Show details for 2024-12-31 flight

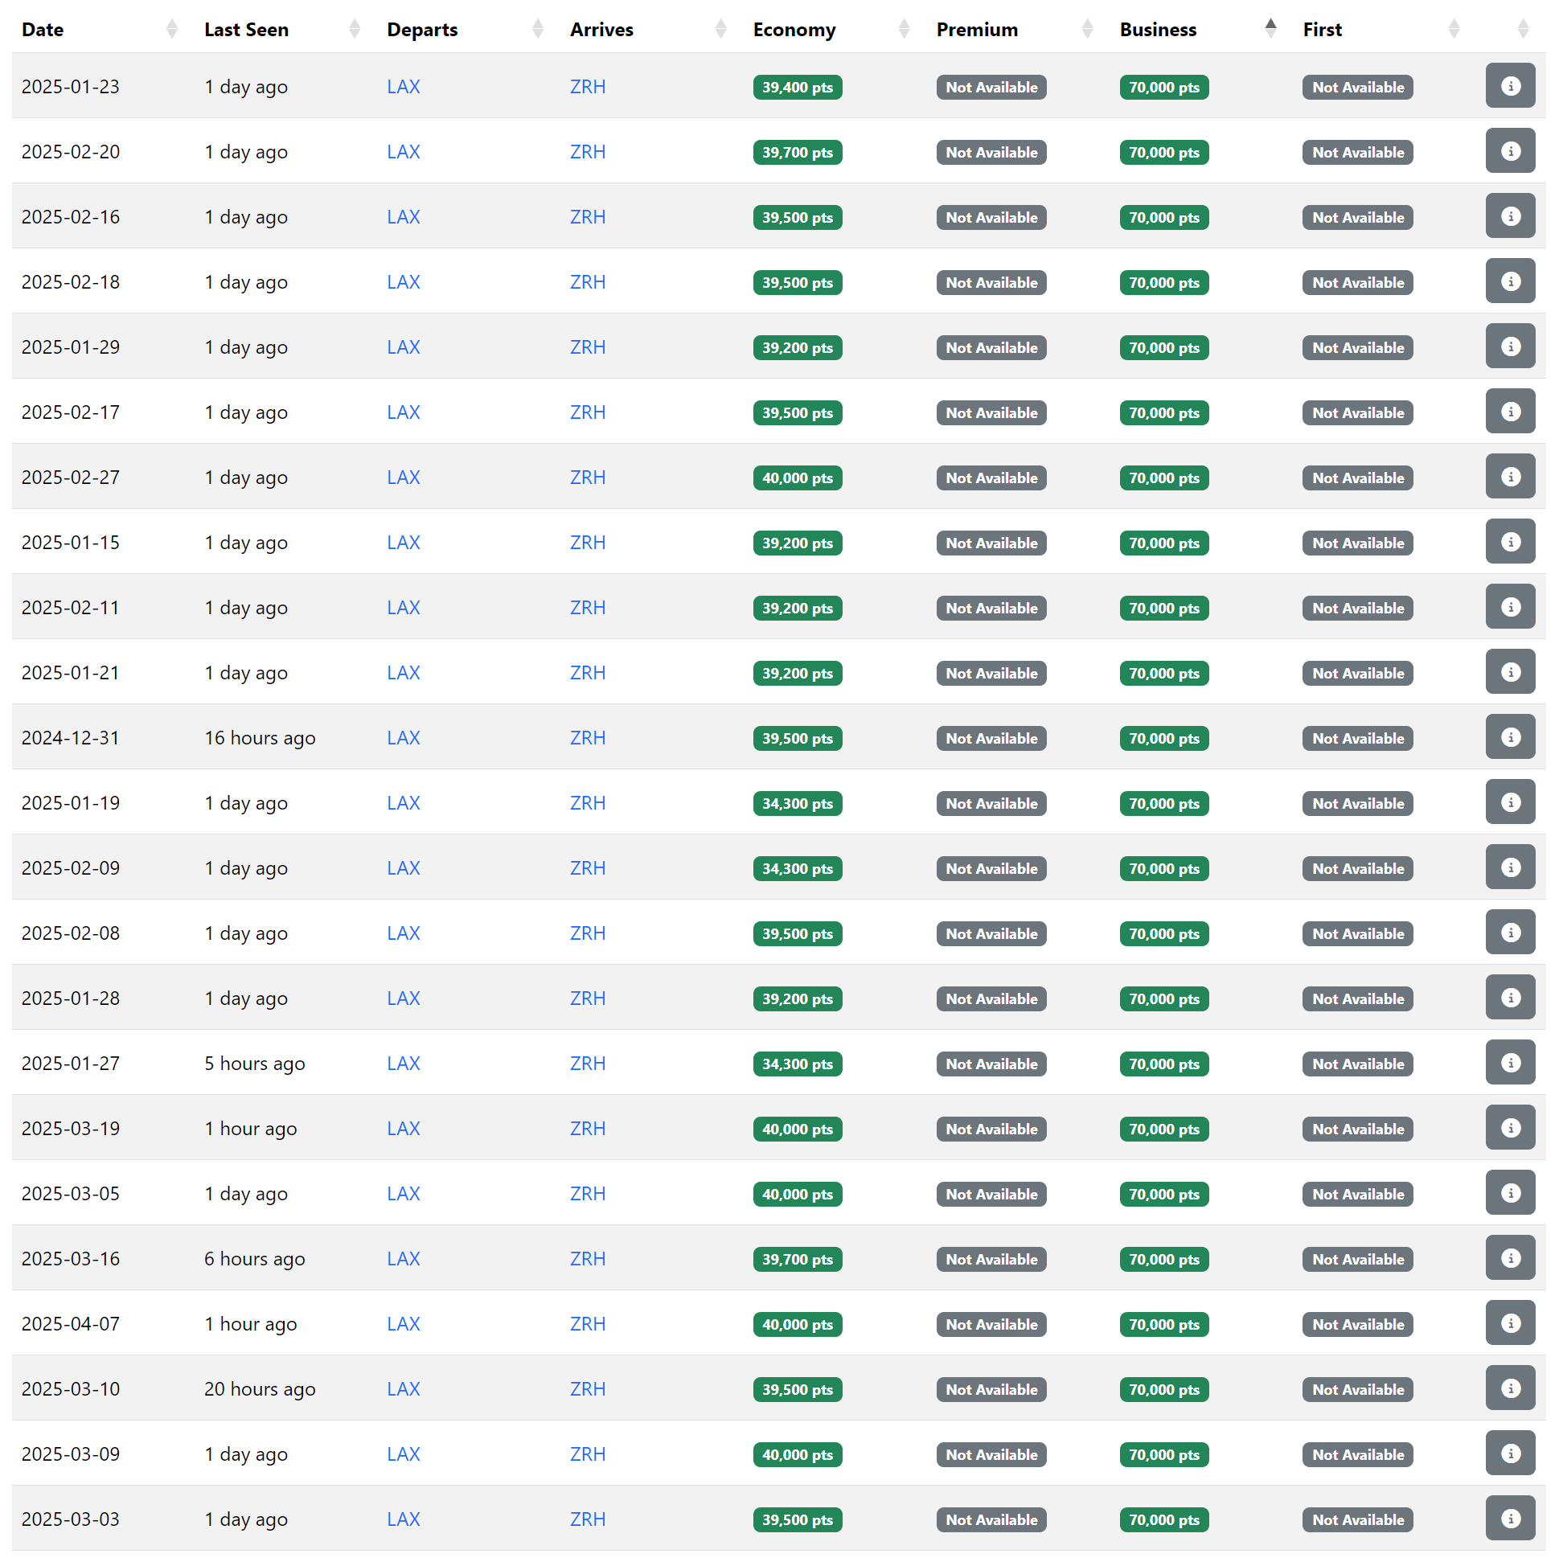pyautogui.click(x=1510, y=737)
